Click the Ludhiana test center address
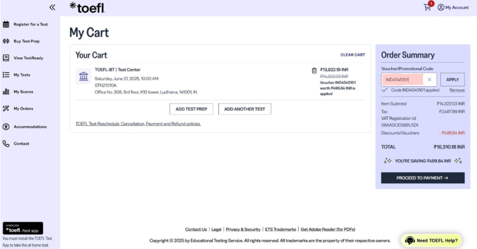Screen dimensions: 477x249 point(146,92)
